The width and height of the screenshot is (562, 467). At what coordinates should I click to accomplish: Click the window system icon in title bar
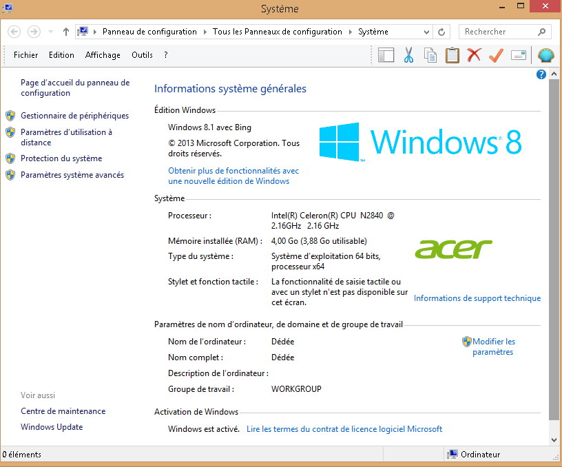pos(7,8)
